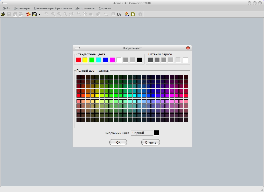Open the Файл menu
The image size is (264, 192).
pyautogui.click(x=6, y=8)
